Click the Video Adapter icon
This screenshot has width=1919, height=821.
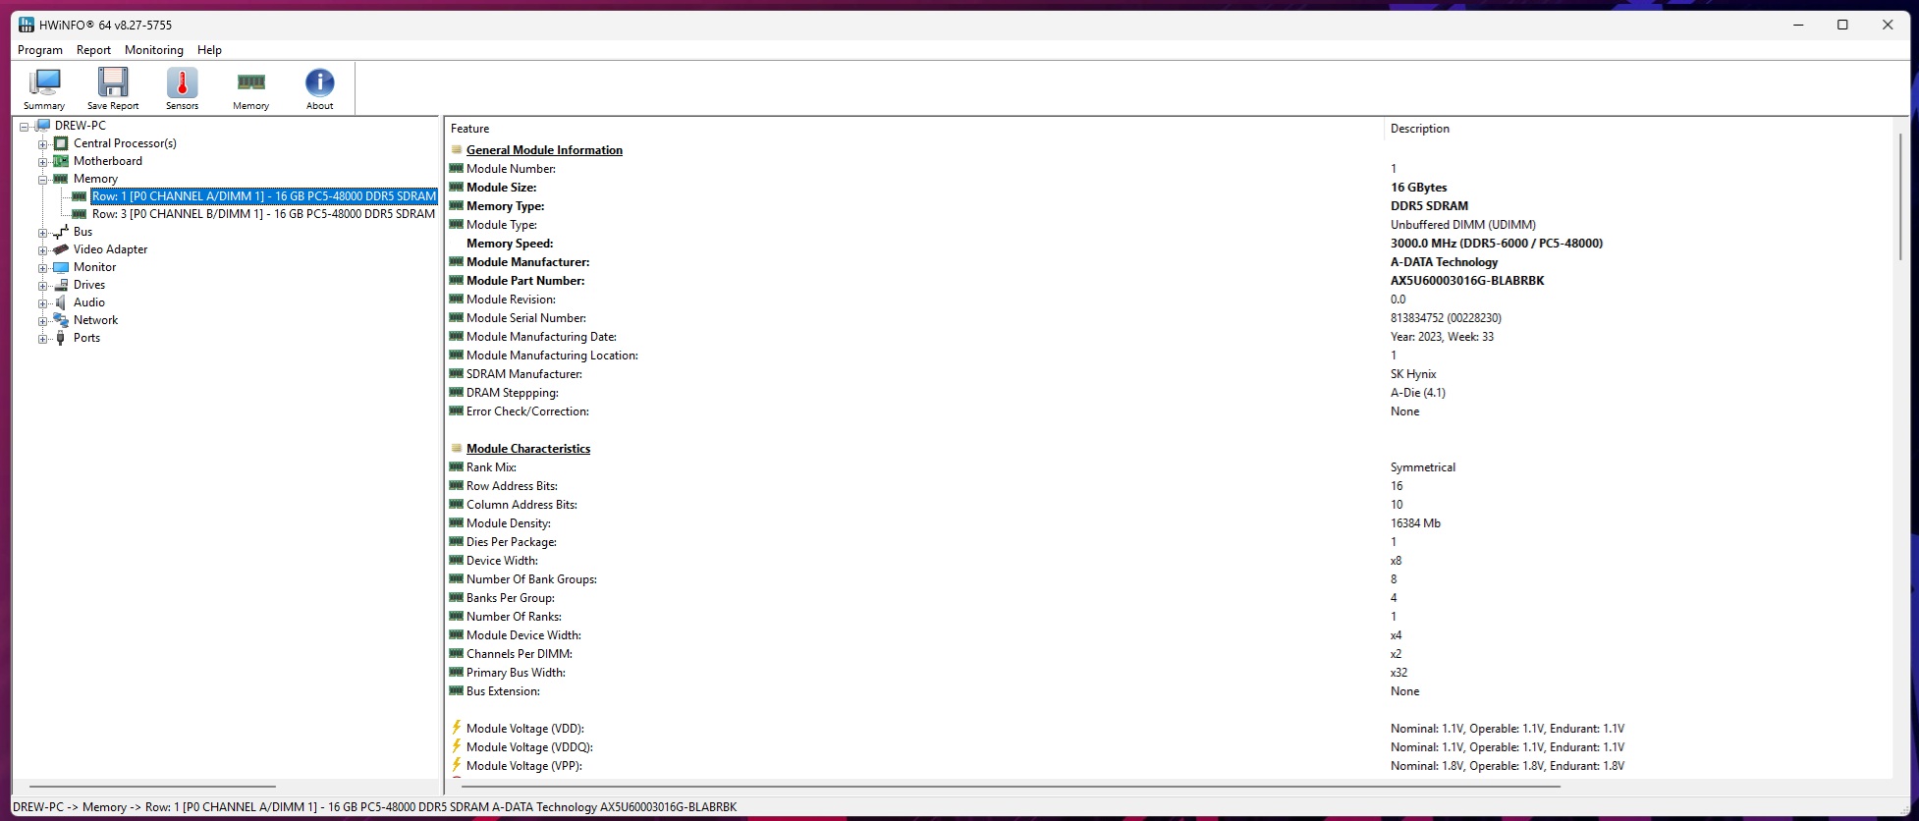tap(61, 249)
